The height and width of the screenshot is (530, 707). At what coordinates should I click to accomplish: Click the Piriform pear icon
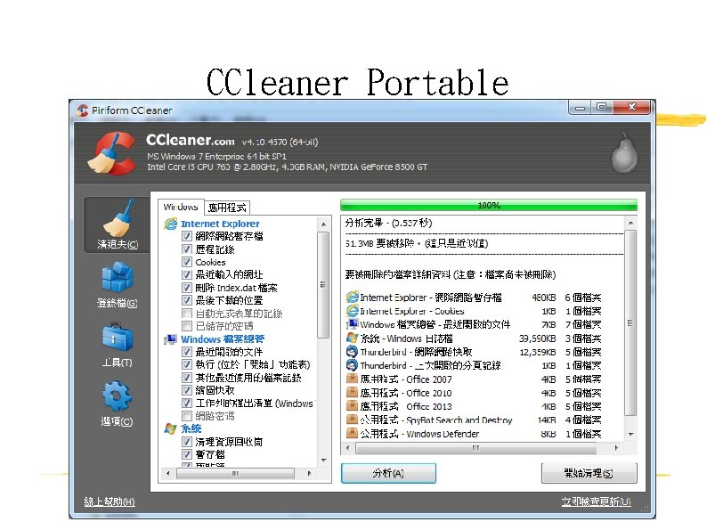tap(624, 152)
